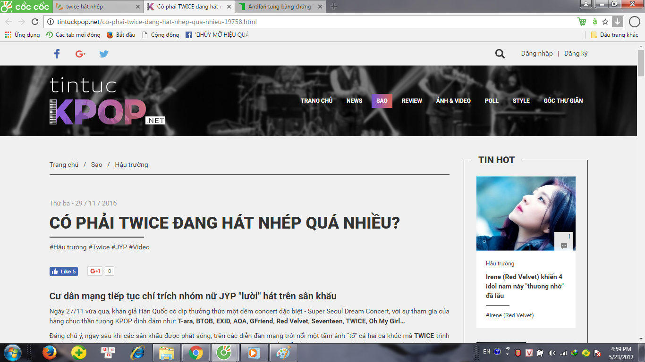Open Paint palette app on taskbar
Viewport: 645px width, 362px height.
[284, 353]
